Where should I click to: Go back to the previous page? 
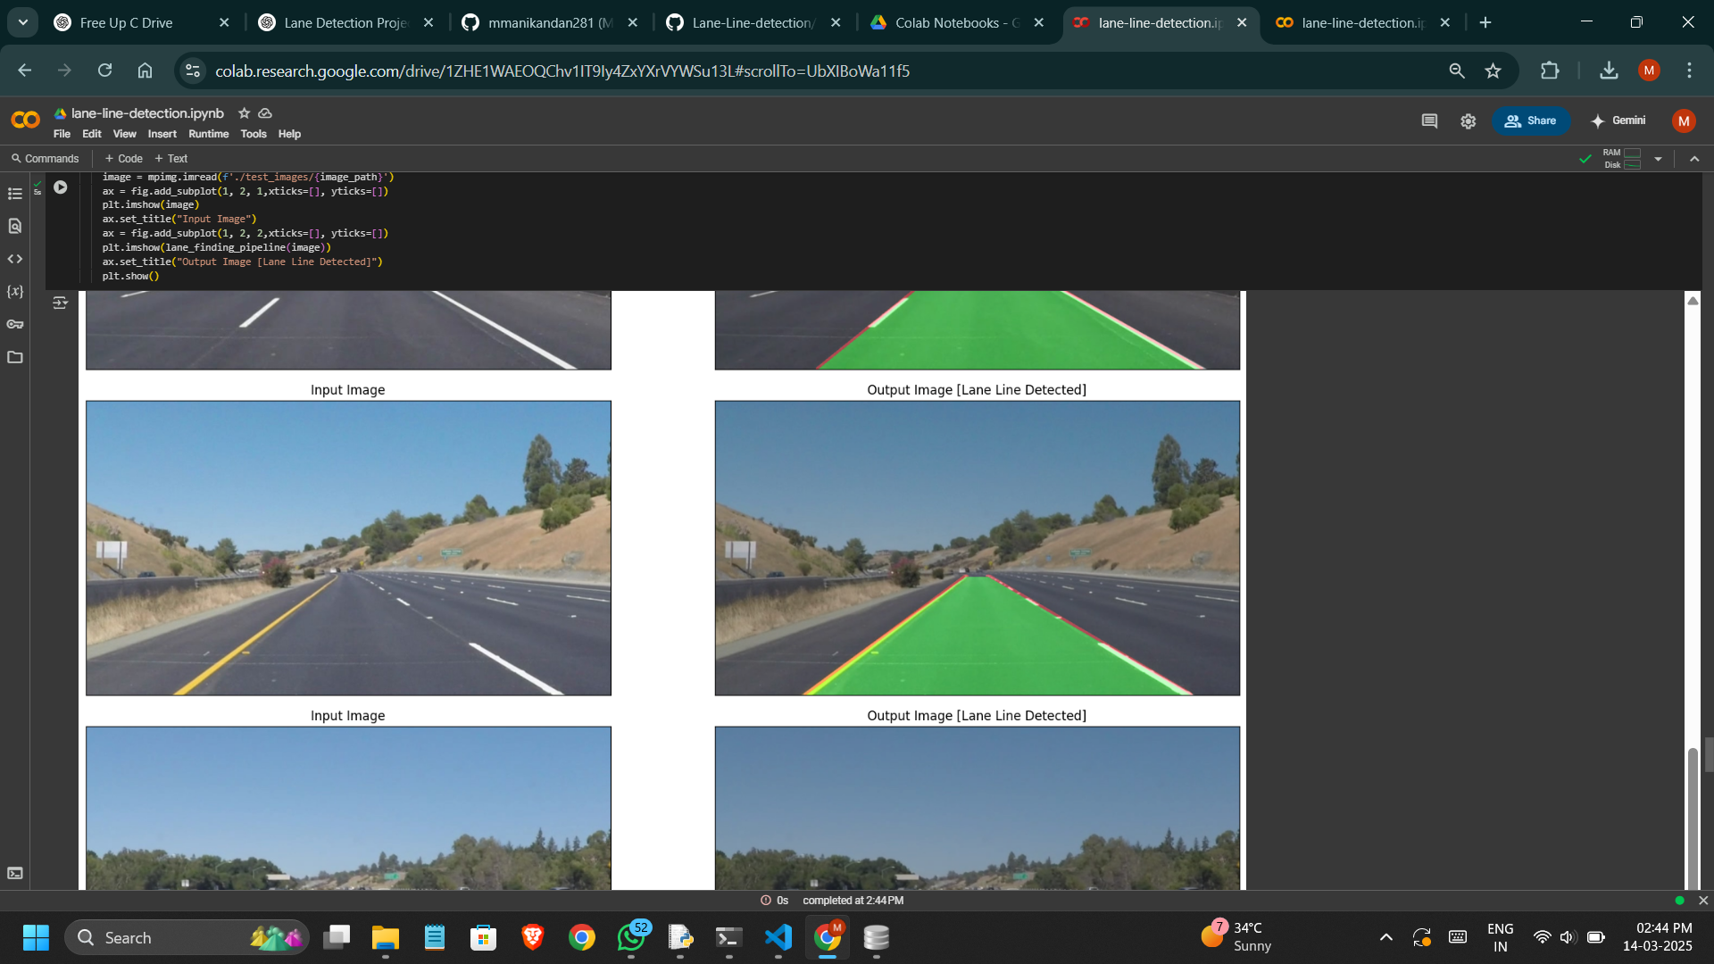point(24,71)
